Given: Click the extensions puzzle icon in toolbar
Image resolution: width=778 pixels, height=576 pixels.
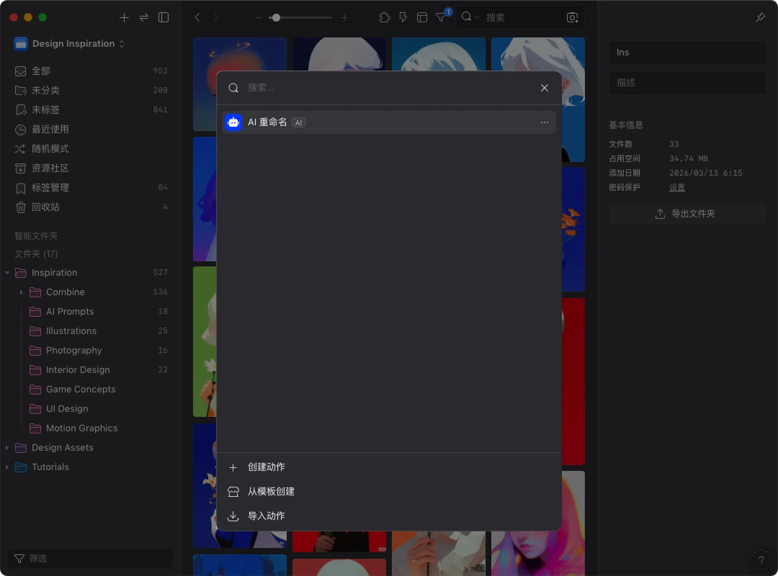Looking at the screenshot, I should pyautogui.click(x=384, y=17).
